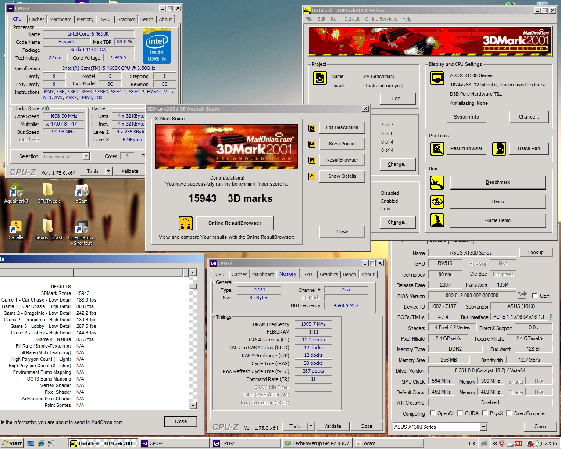
Task: Click the Online ResultBrowser button
Action: click(x=235, y=223)
